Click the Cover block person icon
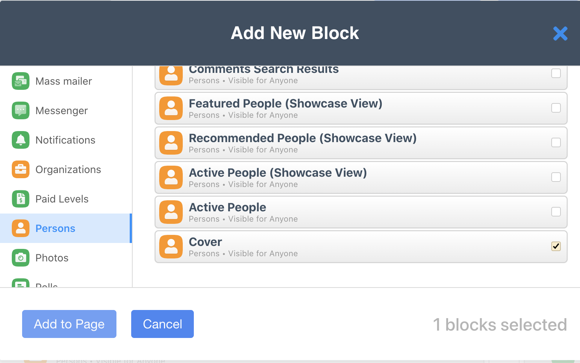580x363 pixels. [171, 247]
